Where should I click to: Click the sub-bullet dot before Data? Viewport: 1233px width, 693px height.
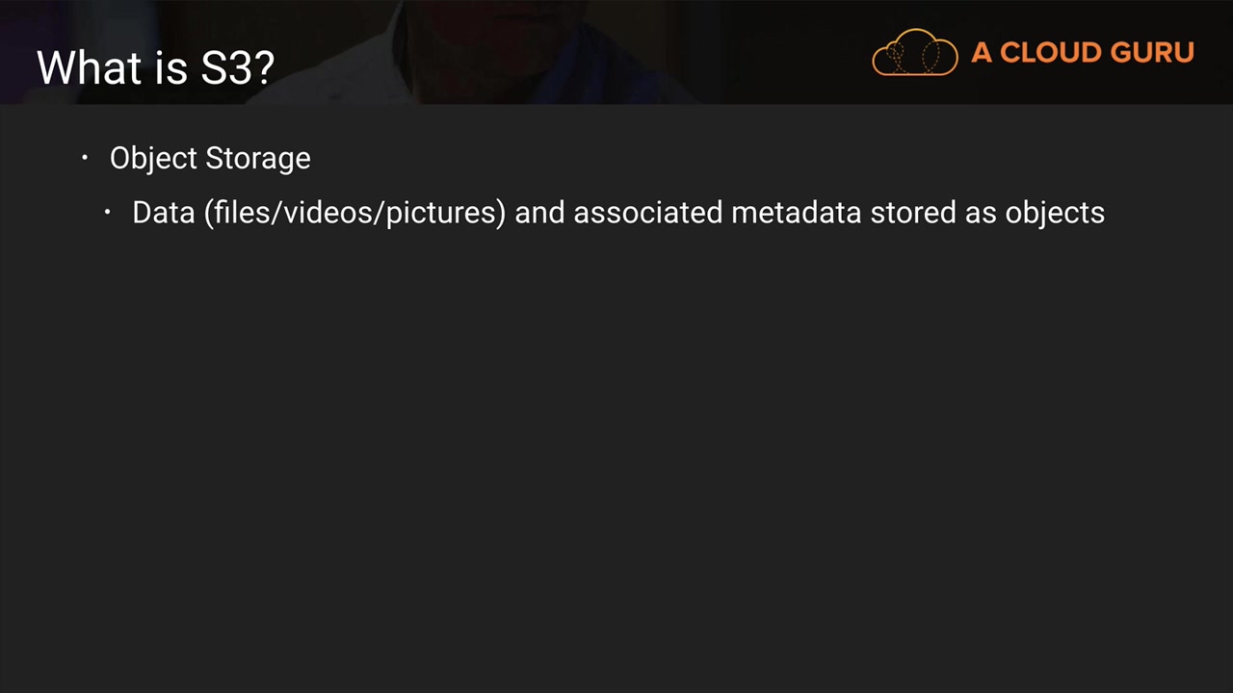[x=108, y=212]
